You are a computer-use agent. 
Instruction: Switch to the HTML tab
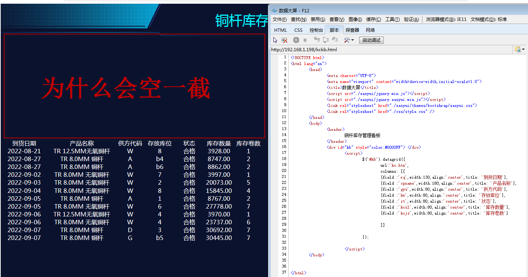(280, 30)
